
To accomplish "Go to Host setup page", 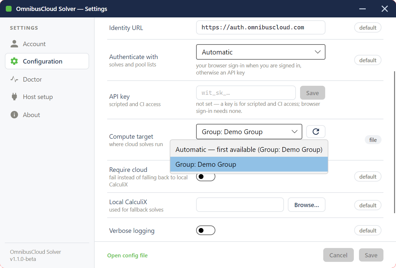I will pyautogui.click(x=47, y=97).
